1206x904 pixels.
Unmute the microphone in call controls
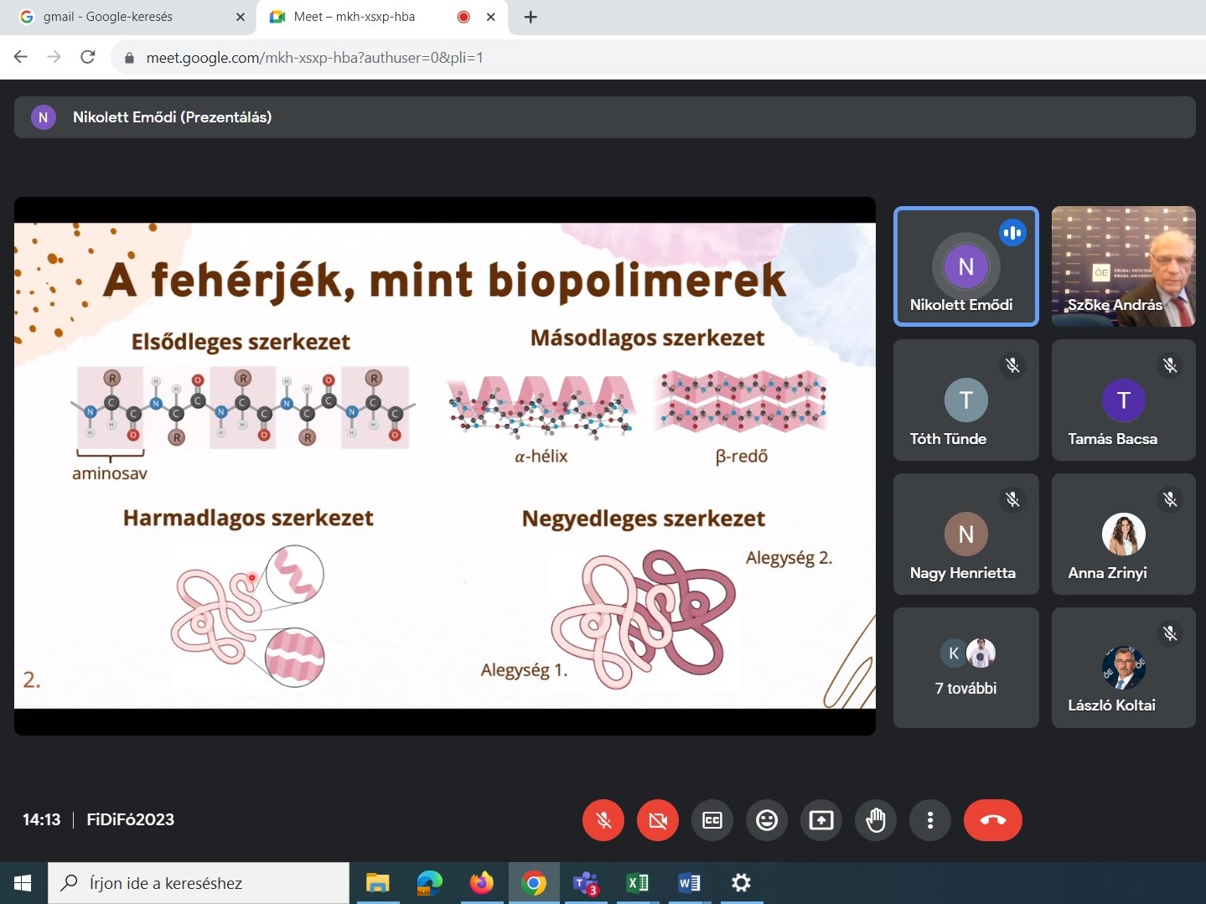(603, 820)
